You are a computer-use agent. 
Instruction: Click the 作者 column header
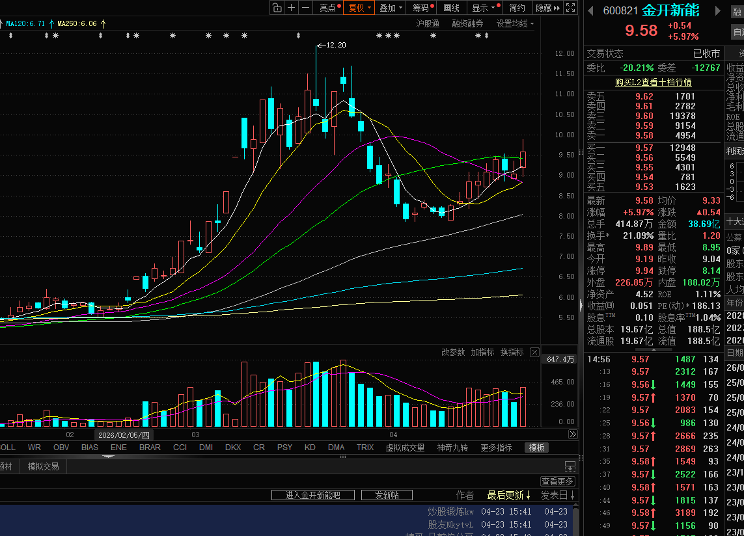coord(465,495)
